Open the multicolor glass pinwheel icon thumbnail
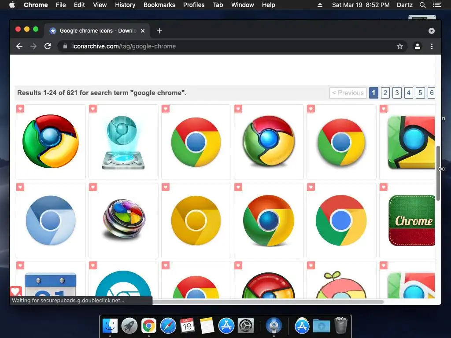The image size is (451, 338). point(123,220)
